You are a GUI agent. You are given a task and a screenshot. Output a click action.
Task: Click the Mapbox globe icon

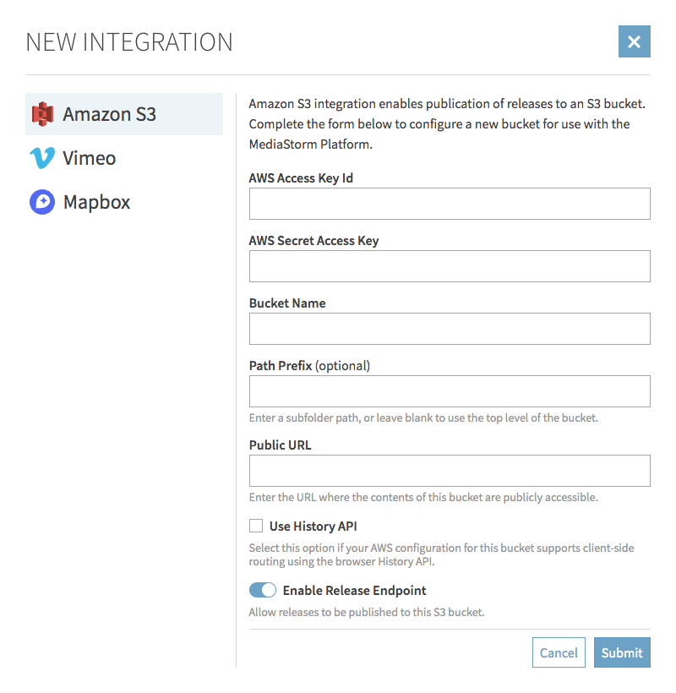pos(44,202)
